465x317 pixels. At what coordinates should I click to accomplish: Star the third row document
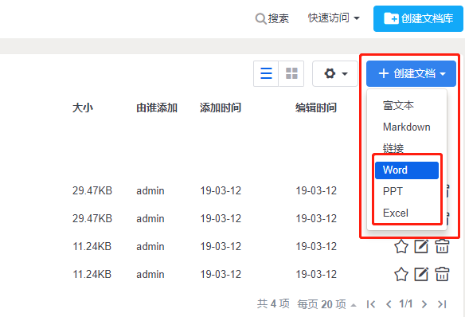pyautogui.click(x=401, y=246)
